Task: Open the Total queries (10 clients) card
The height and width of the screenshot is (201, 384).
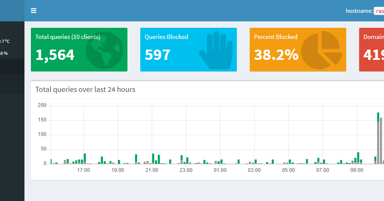Action: [x=79, y=50]
